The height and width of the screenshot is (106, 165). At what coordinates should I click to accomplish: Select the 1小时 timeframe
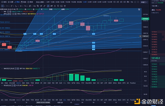(85, 2)
